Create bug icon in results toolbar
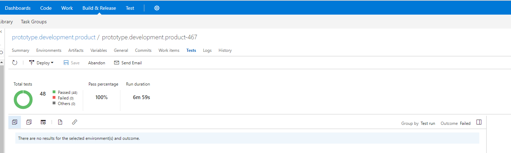 click(60, 122)
